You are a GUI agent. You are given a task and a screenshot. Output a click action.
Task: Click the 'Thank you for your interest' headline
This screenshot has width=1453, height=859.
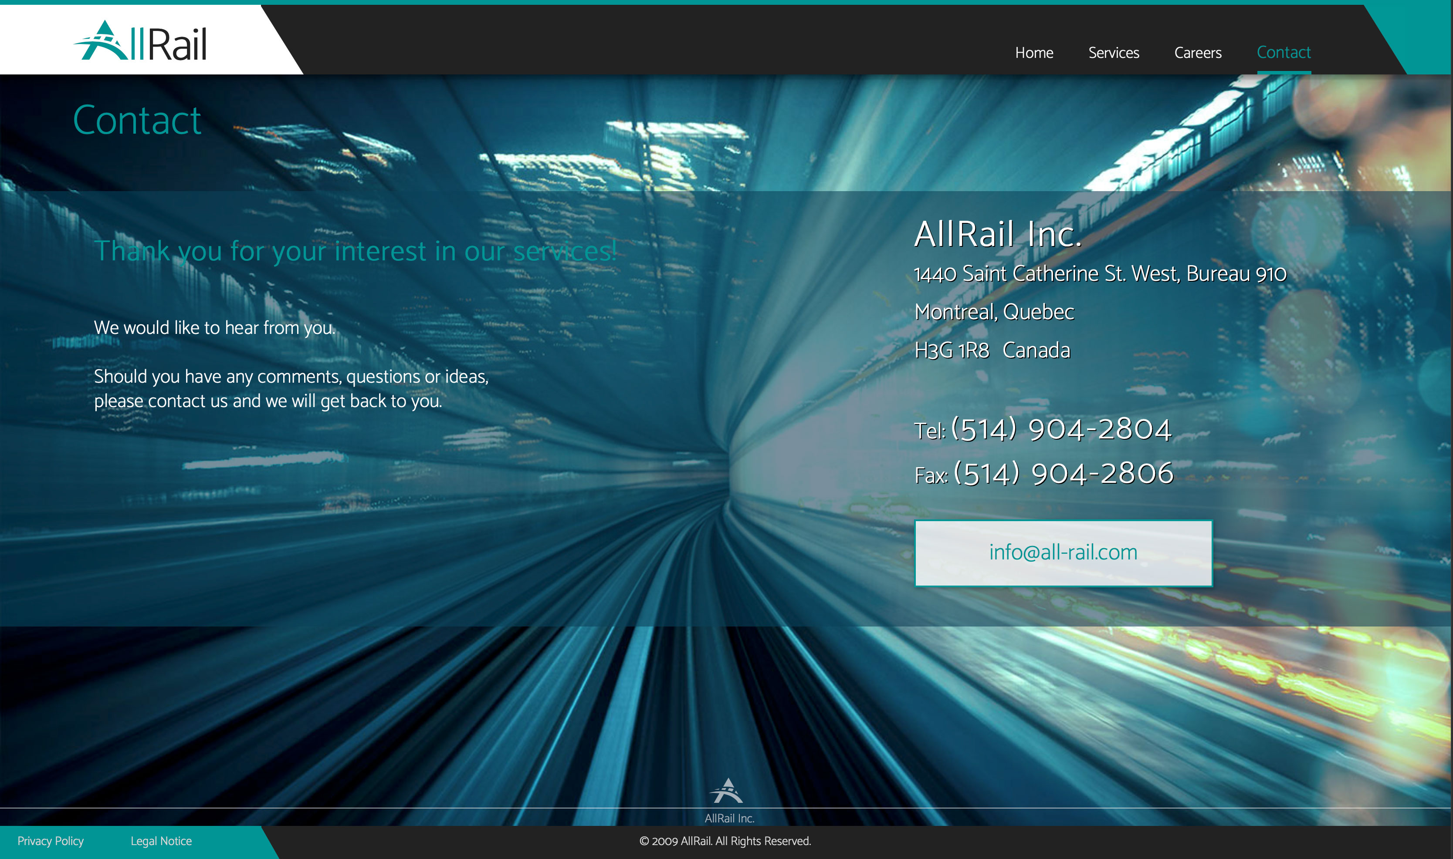355,251
